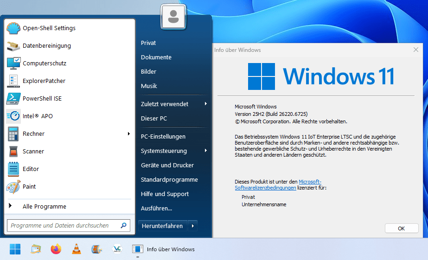Launch the Editor notepad icon
The height and width of the screenshot is (260, 428).
[x=13, y=169]
